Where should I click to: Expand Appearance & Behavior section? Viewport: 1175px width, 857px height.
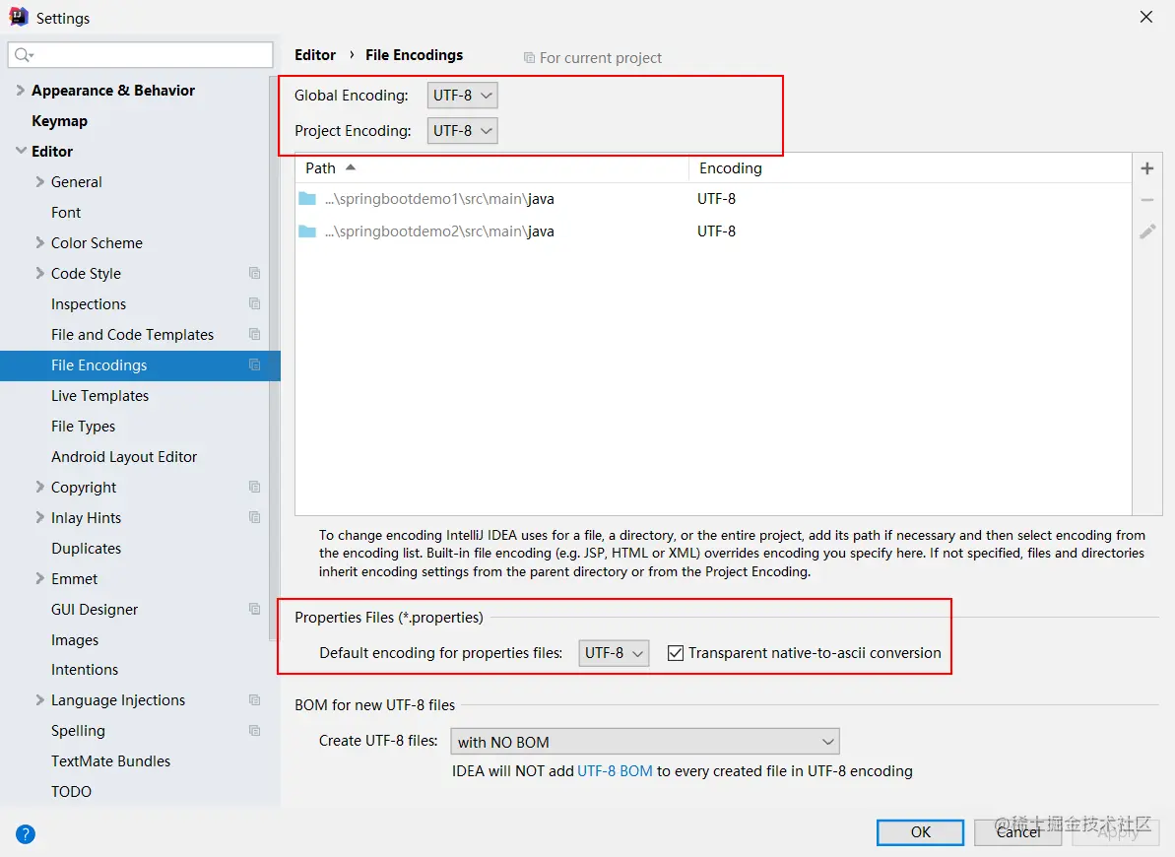tap(21, 90)
